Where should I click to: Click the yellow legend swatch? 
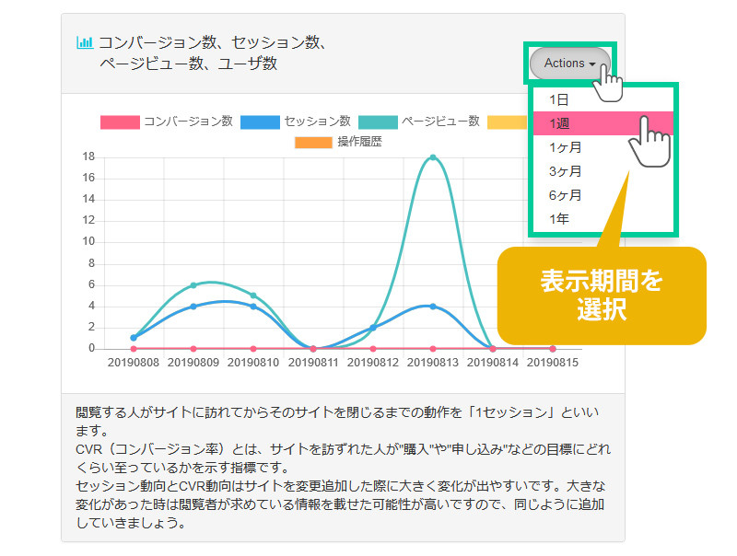tap(506, 122)
